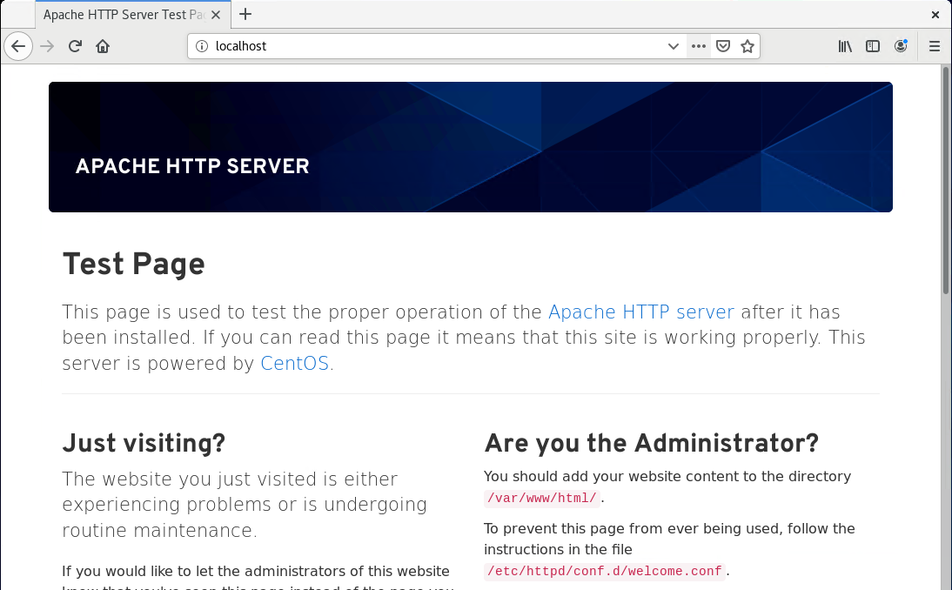This screenshot has height=590, width=952.
Task: Follow the Apache HTTP server link
Action: [641, 312]
